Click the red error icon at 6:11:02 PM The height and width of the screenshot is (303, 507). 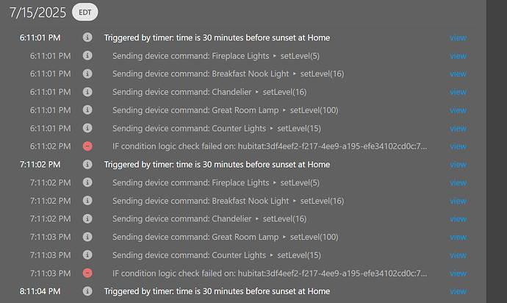(87, 146)
